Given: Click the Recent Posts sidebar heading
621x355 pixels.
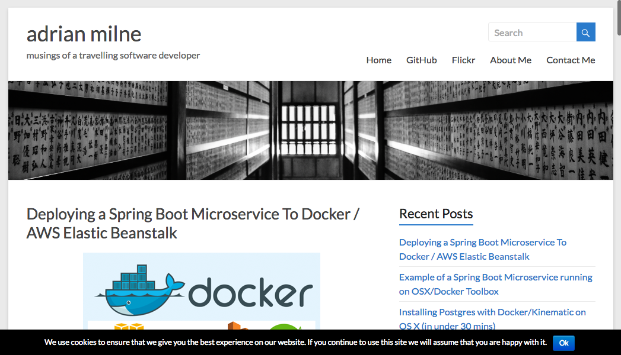Looking at the screenshot, I should pos(435,214).
